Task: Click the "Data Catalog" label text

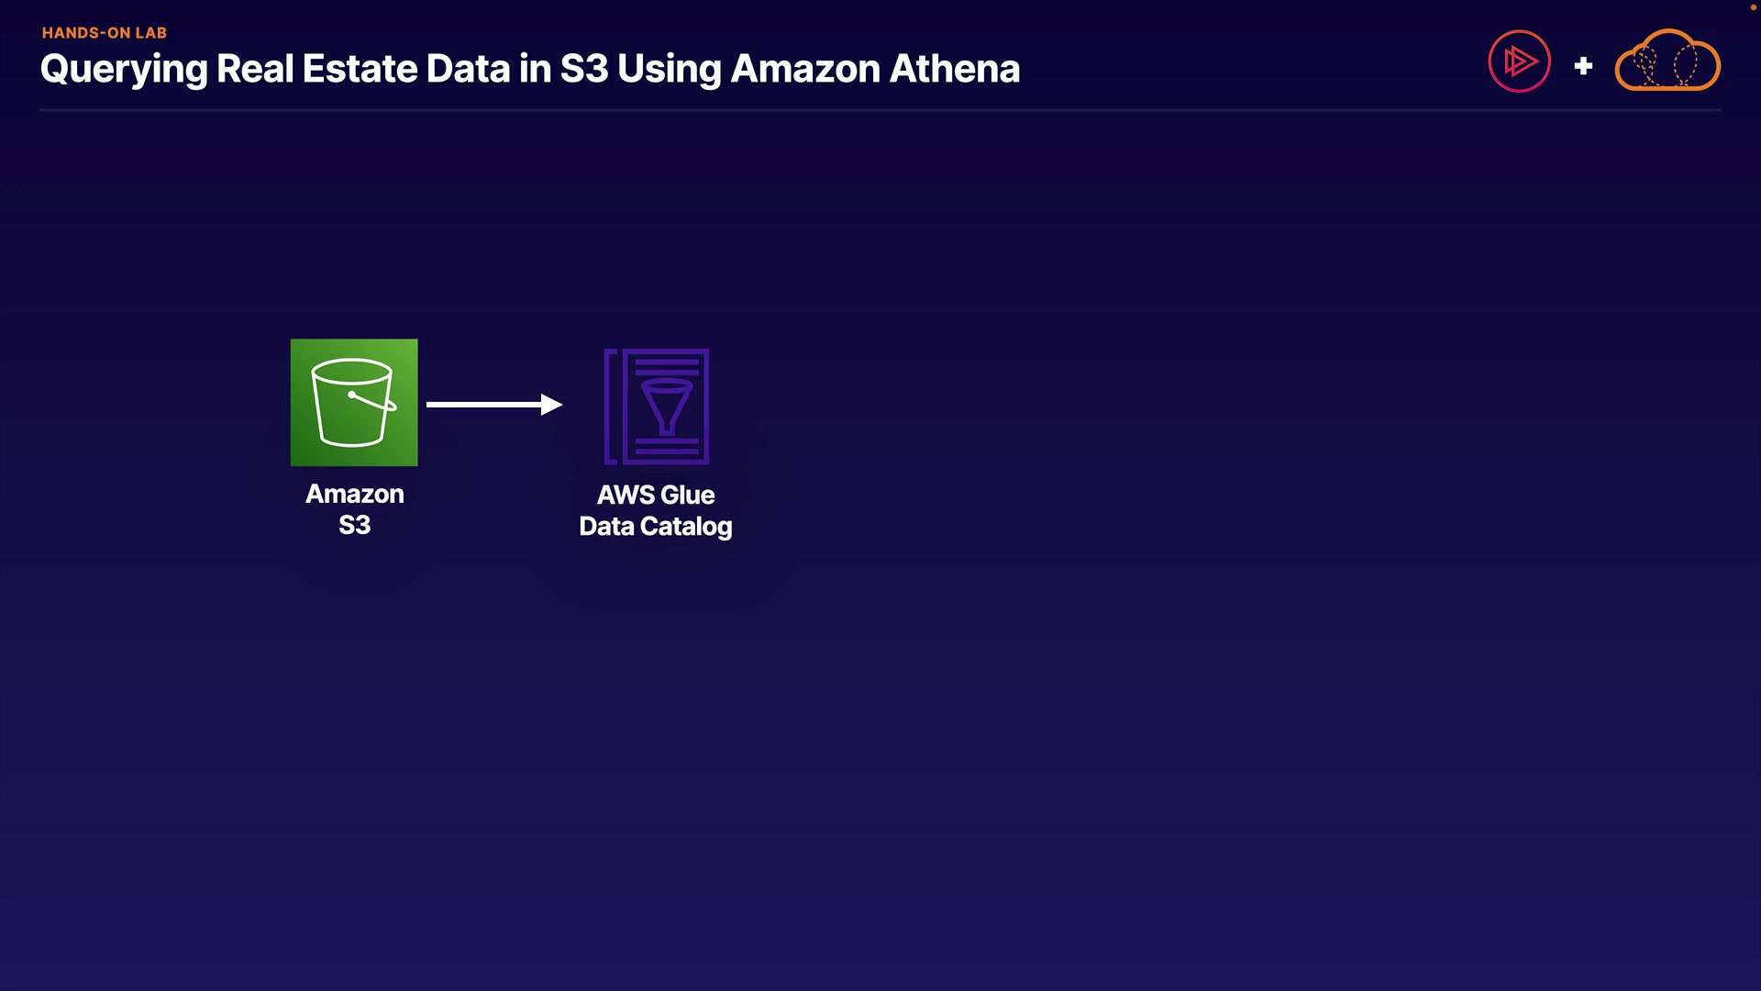Action: 656,527
